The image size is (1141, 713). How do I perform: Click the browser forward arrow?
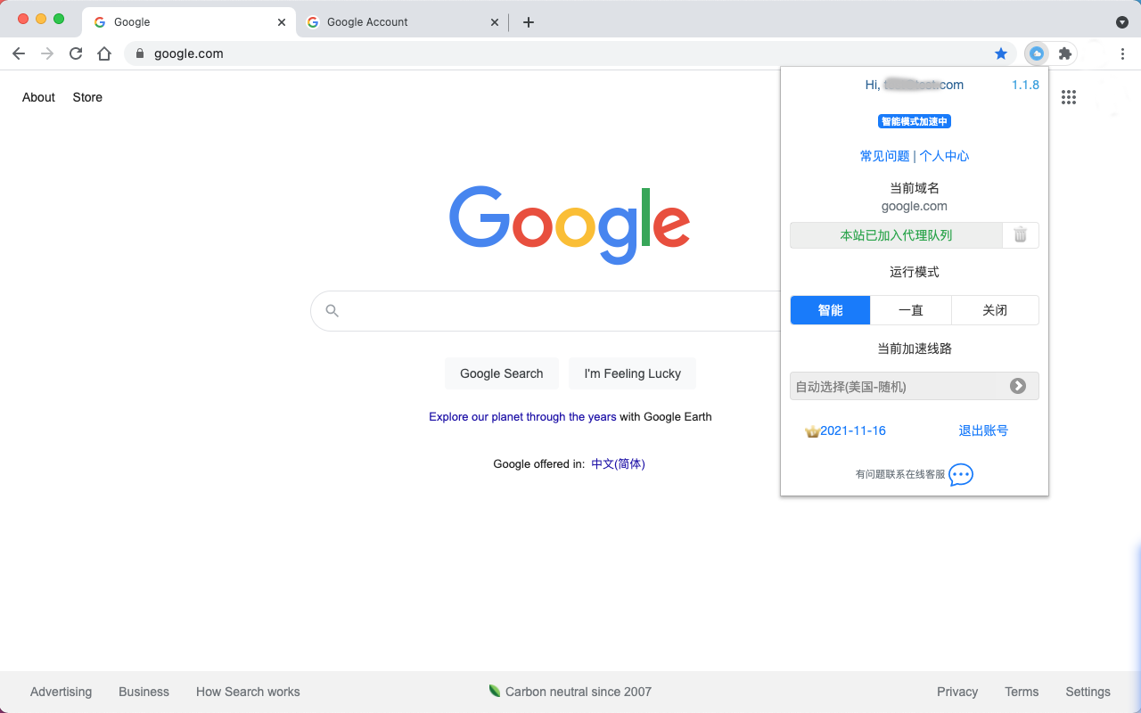point(47,53)
